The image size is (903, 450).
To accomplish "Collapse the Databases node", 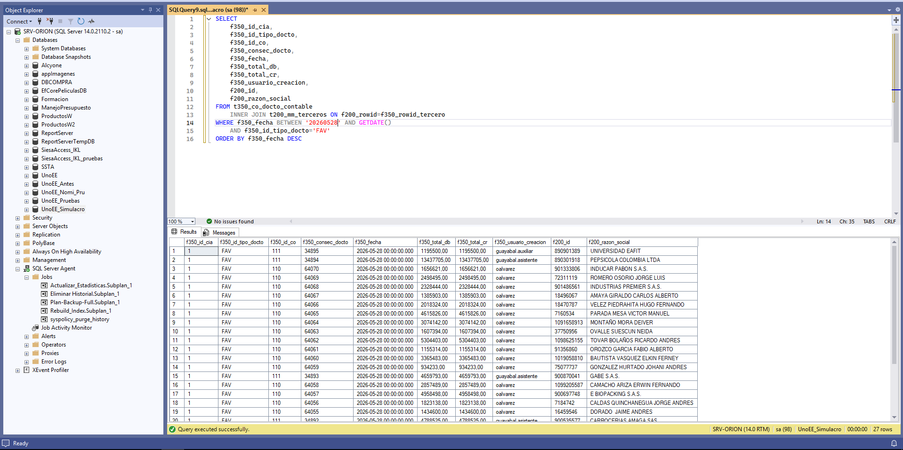I will 17,40.
